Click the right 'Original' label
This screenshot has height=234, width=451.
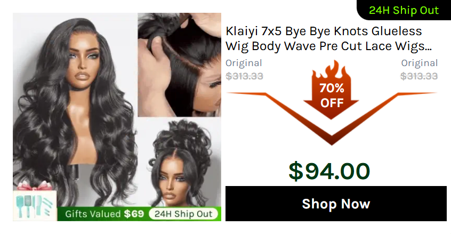pos(420,63)
